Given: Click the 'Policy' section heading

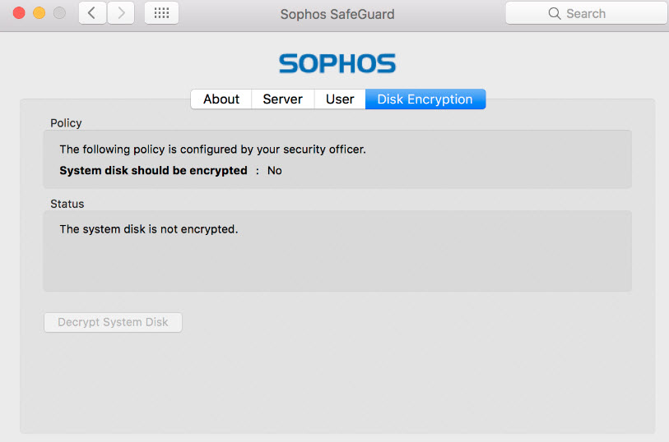Looking at the screenshot, I should pyautogui.click(x=66, y=123).
